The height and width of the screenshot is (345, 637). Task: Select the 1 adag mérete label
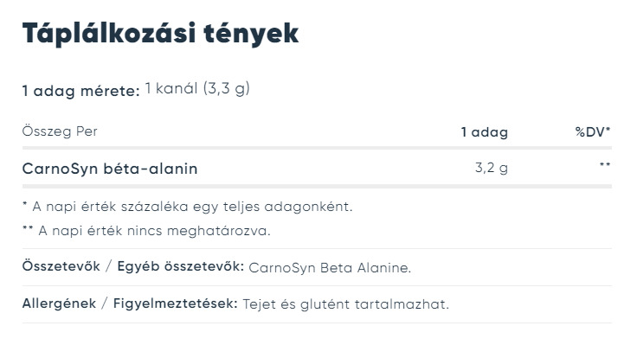click(x=81, y=91)
